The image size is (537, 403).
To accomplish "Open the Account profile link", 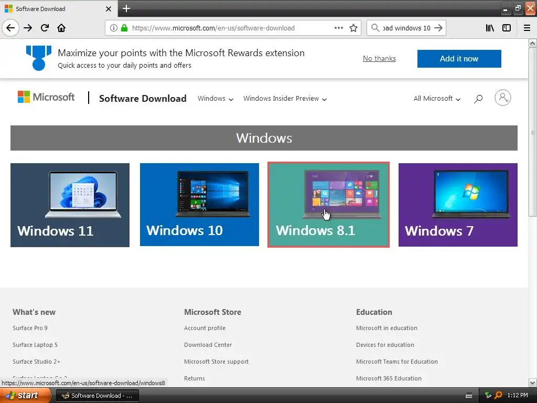I will coord(205,328).
